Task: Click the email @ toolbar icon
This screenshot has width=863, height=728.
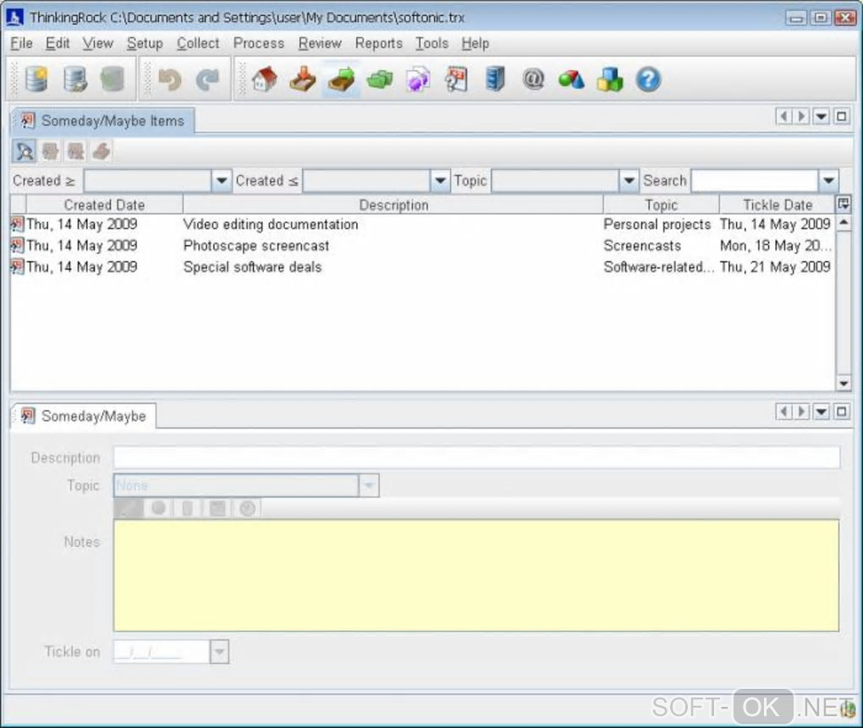Action: tap(533, 79)
